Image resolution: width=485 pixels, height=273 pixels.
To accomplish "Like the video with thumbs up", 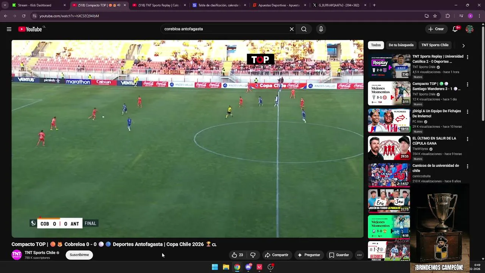I will tap(238, 255).
